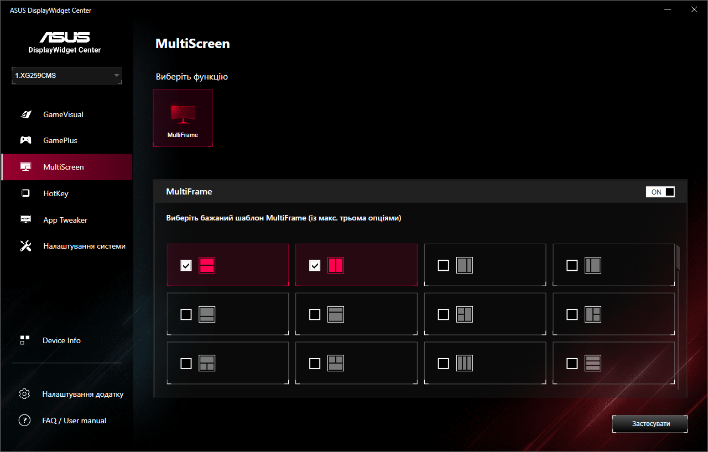The image size is (708, 452).
Task: Click the App Tweaker icon
Action: tap(25, 220)
